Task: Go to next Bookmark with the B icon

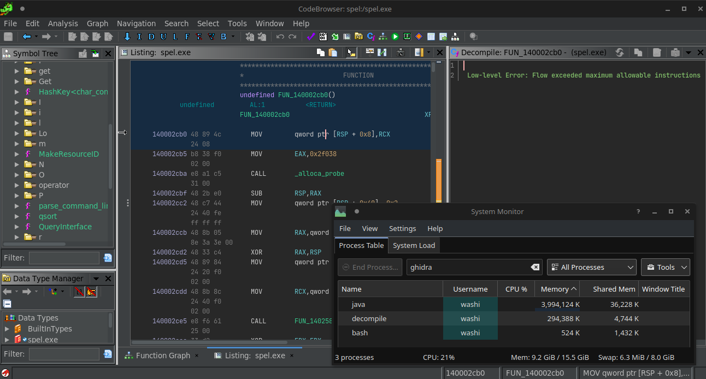Action: tap(223, 37)
